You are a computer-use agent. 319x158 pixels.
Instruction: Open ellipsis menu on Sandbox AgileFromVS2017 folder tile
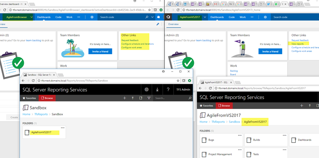pos(63,128)
